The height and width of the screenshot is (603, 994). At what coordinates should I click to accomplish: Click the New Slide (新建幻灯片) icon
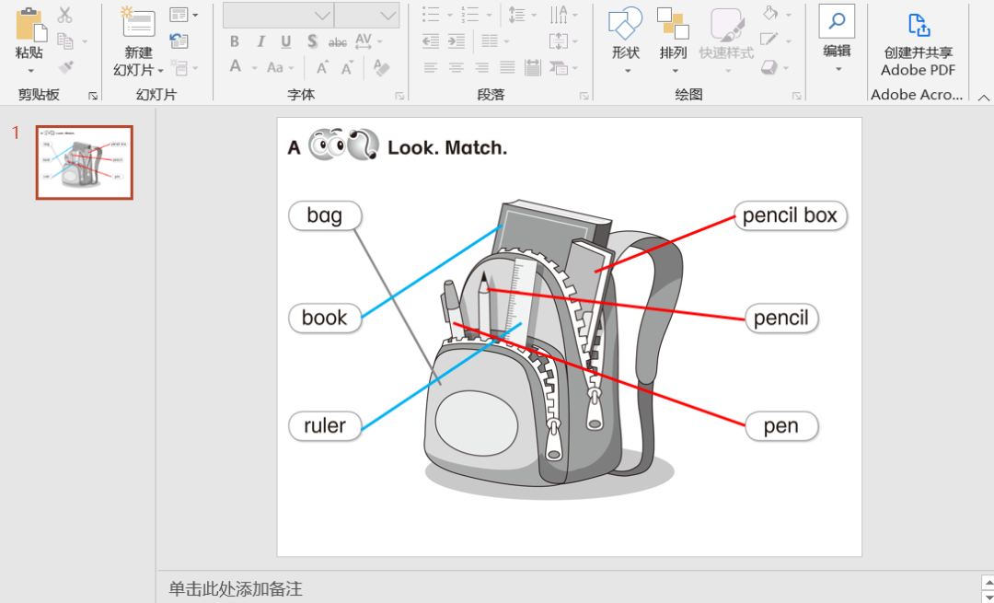[x=138, y=25]
